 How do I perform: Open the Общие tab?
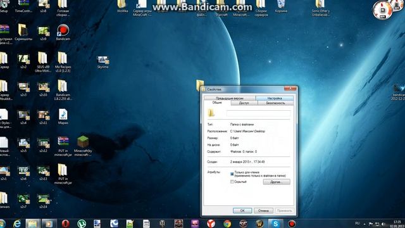(x=217, y=103)
